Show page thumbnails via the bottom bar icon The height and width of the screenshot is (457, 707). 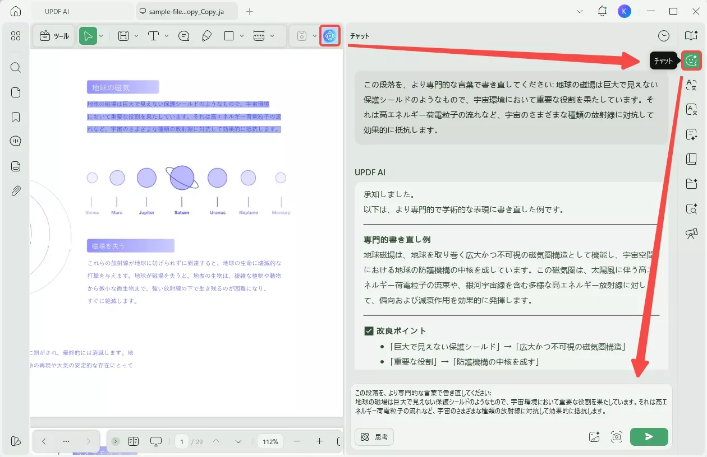pos(134,441)
